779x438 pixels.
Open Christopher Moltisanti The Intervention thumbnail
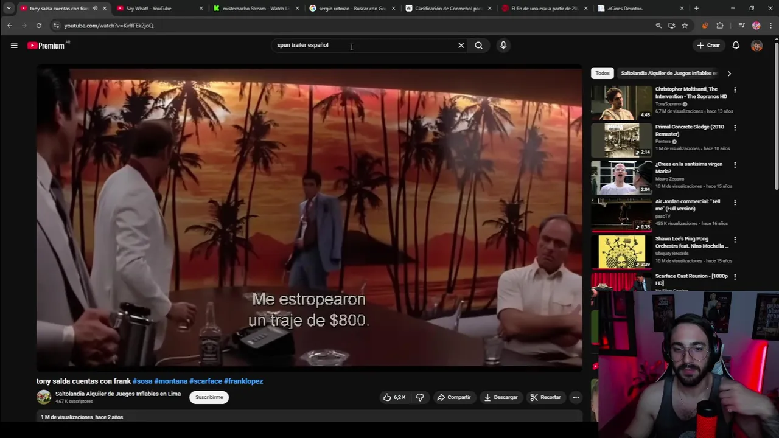pos(621,102)
